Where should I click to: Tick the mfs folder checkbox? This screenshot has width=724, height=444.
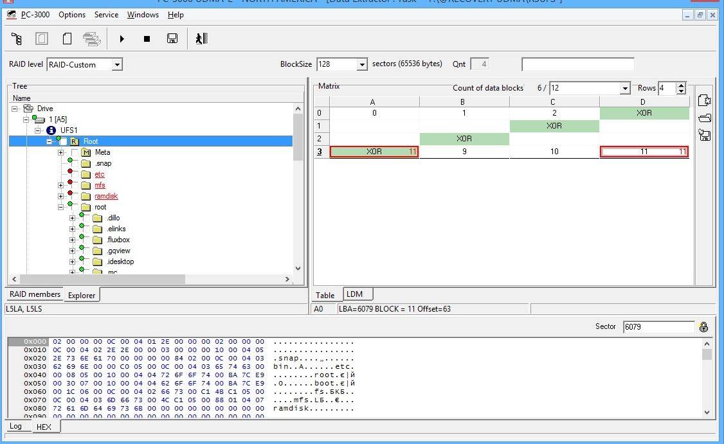[75, 185]
